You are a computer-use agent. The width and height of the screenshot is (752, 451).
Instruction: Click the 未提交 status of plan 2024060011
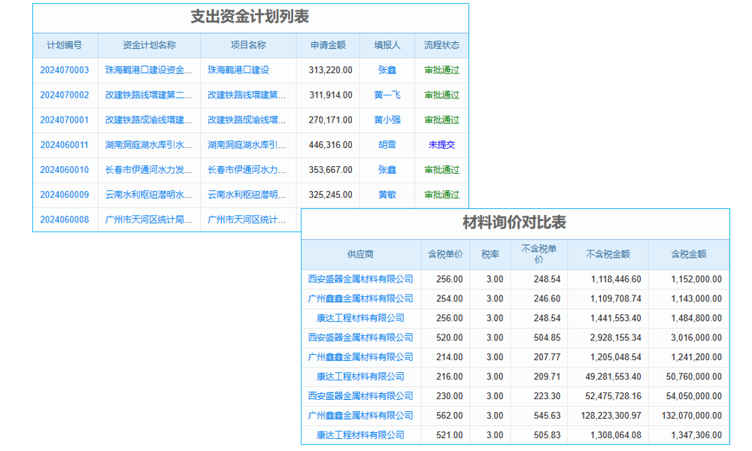coord(441,144)
